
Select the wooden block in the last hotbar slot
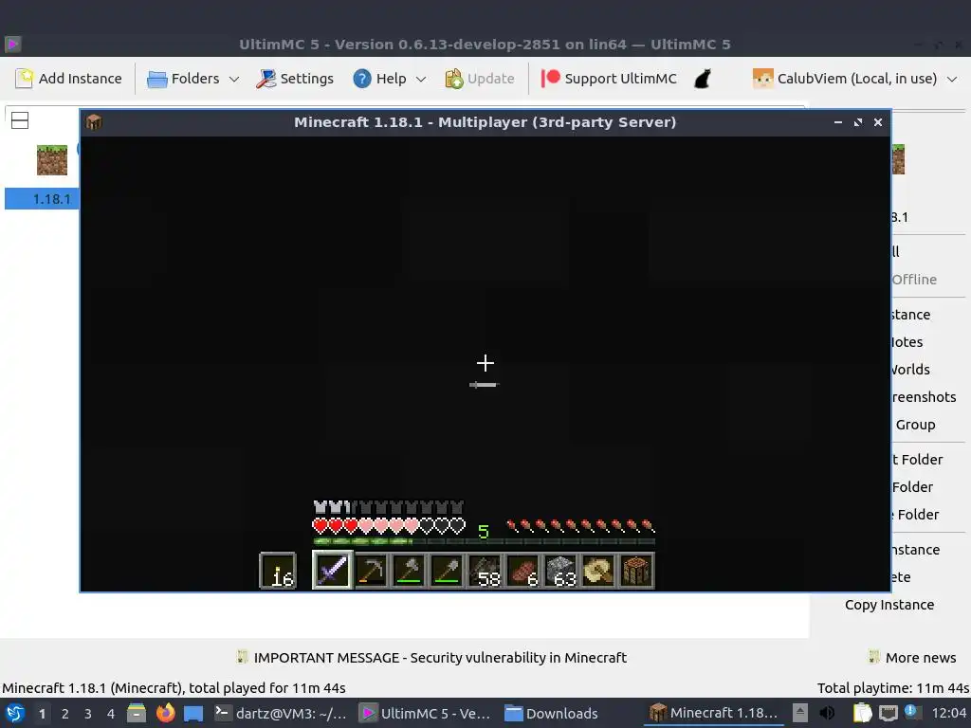click(636, 570)
